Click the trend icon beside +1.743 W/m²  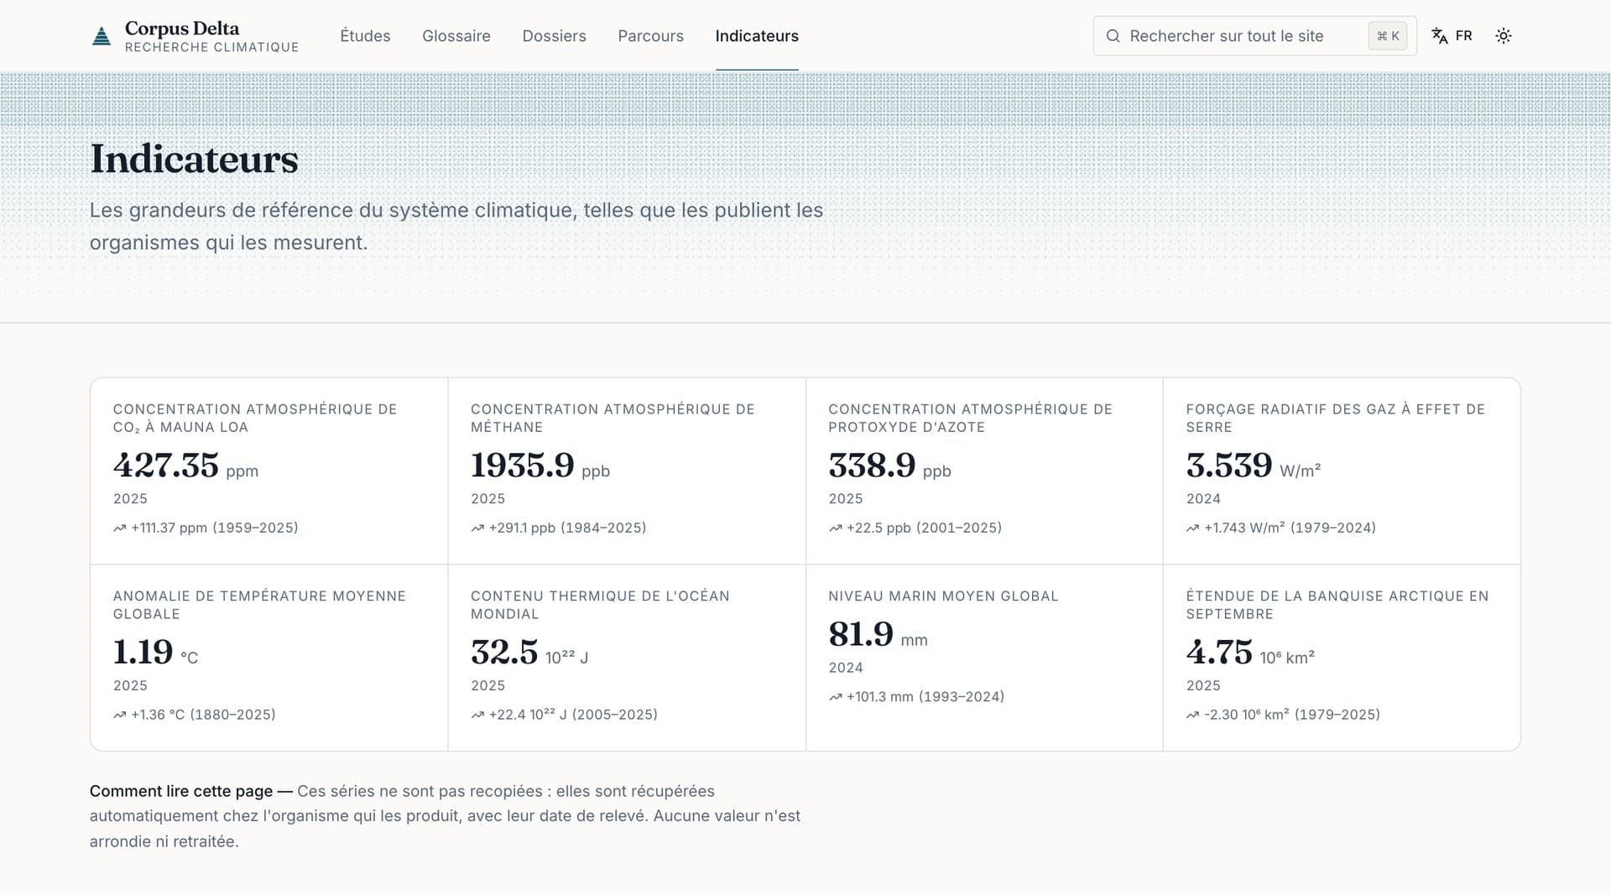click(x=1193, y=528)
